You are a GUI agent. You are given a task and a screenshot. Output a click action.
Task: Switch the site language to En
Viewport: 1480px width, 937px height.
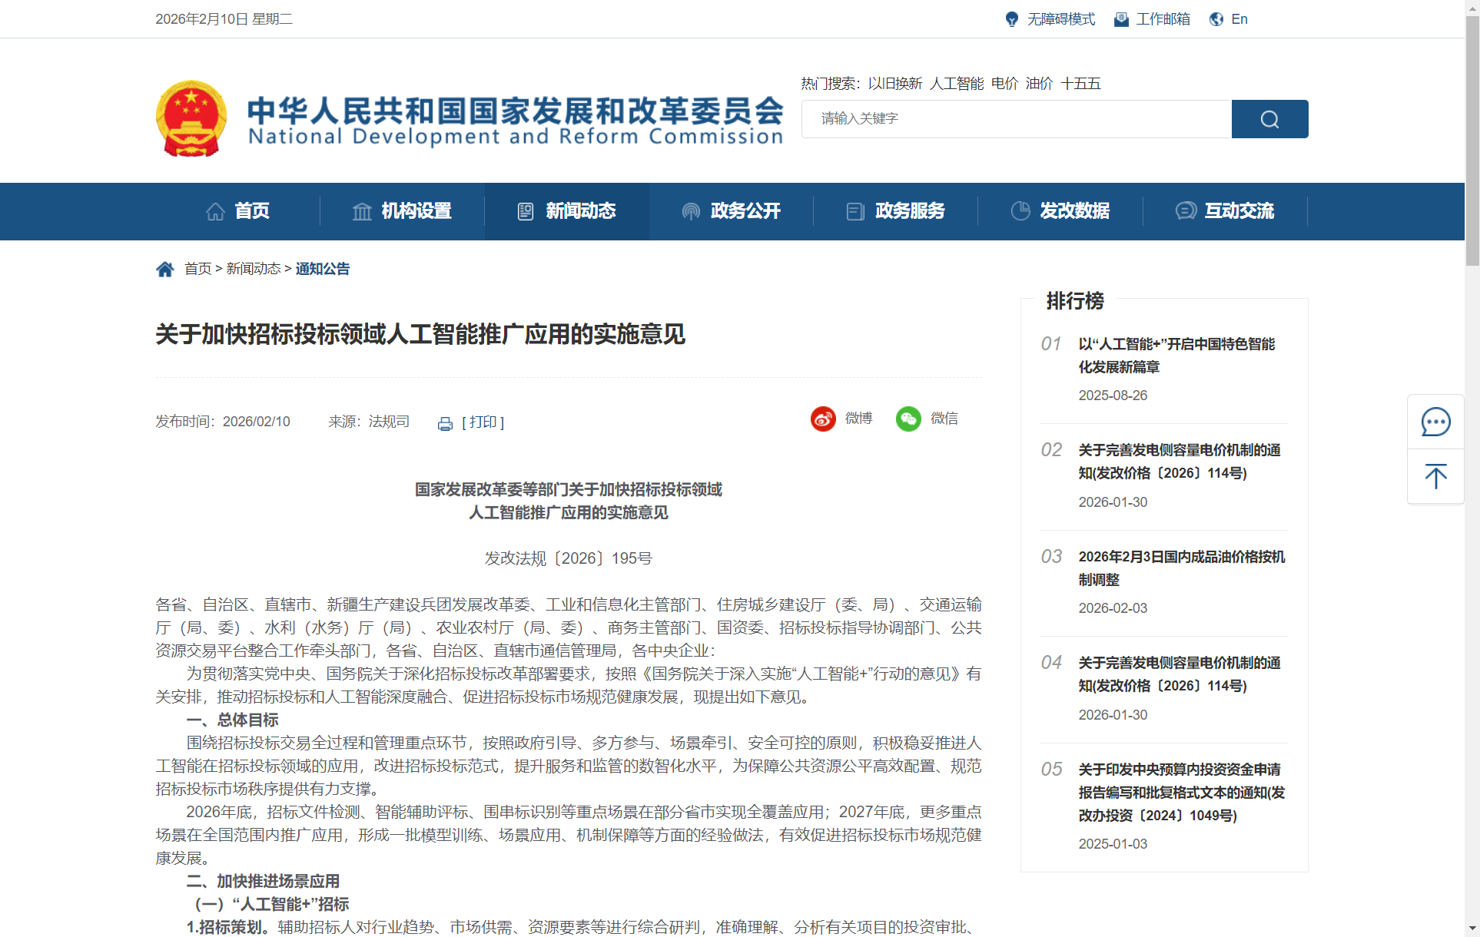pyautogui.click(x=1238, y=19)
